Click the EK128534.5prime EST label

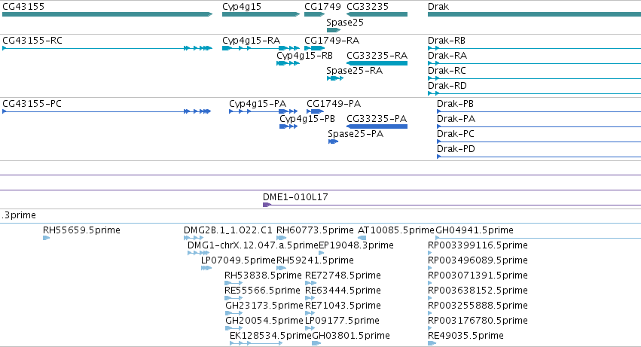(270, 336)
